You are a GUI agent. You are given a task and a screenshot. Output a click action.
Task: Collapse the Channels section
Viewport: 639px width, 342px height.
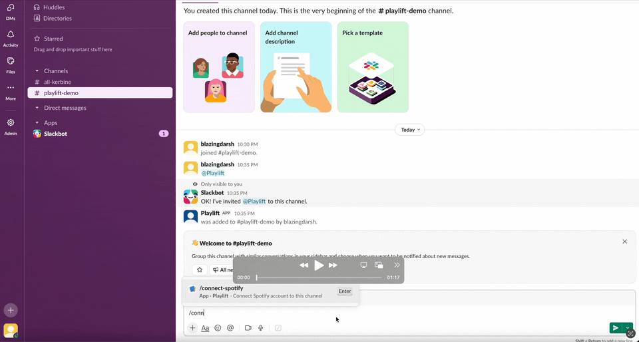click(x=37, y=71)
